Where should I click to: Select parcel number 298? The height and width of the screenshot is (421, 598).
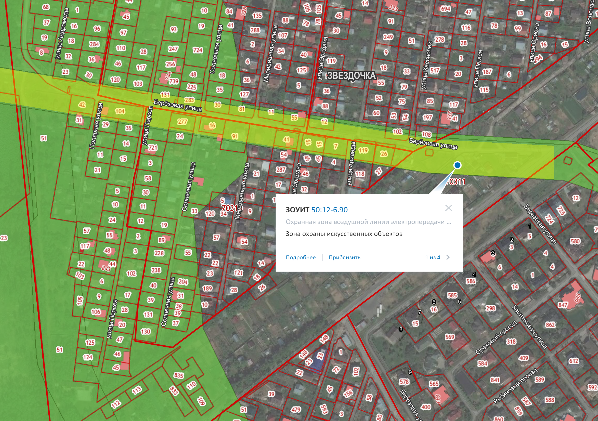coord(490,308)
